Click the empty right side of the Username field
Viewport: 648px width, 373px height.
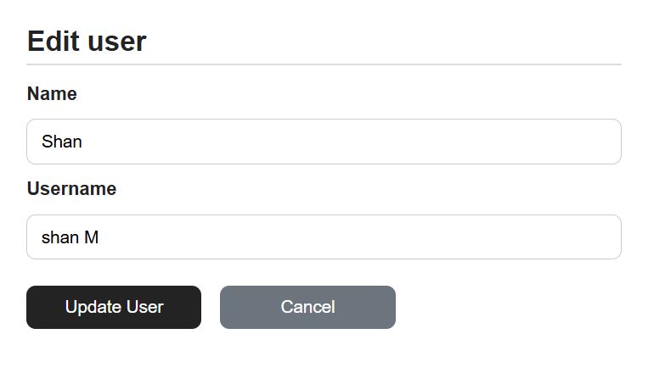point(510,237)
